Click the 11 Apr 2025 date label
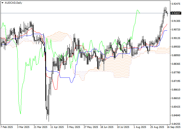The height and width of the screenshot is (130, 182). click(x=57, y=127)
